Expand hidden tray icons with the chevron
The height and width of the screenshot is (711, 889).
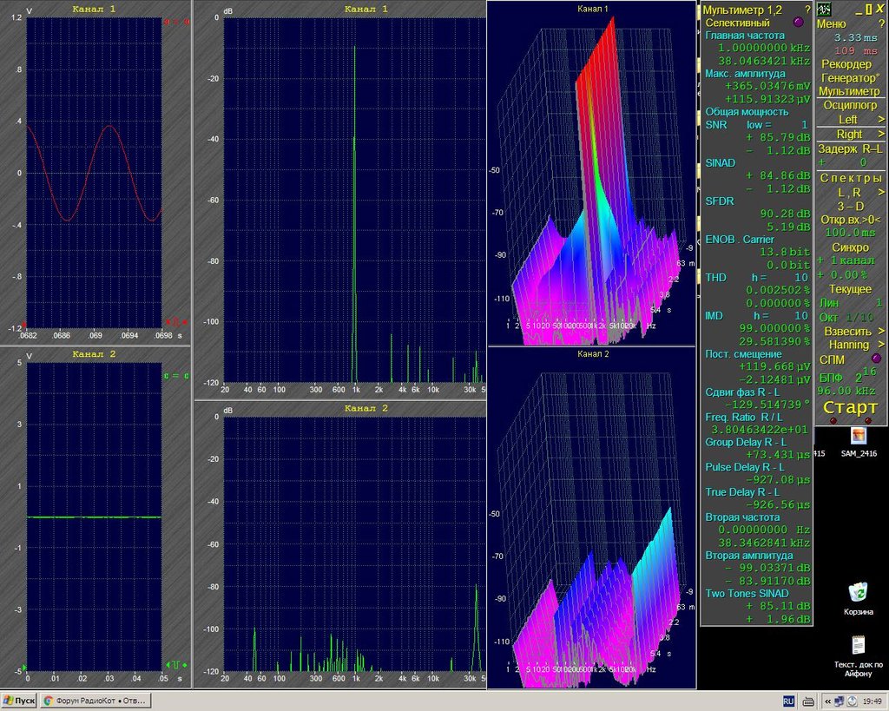(x=827, y=701)
